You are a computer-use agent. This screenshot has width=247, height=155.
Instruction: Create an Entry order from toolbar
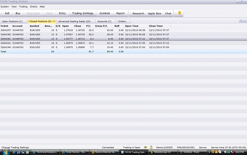coord(62,13)
